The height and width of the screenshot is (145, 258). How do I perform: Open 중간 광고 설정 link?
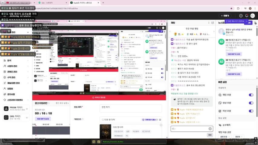coord(62,103)
